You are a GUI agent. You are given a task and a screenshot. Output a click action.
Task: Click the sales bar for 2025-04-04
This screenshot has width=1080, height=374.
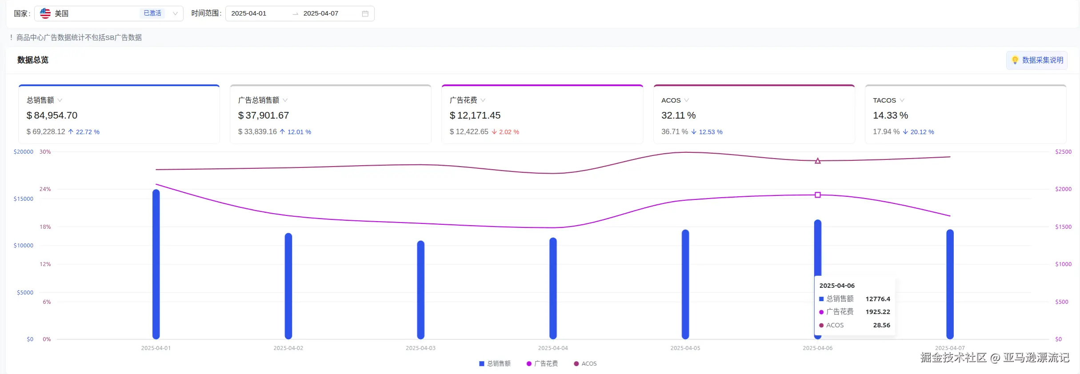pos(553,288)
